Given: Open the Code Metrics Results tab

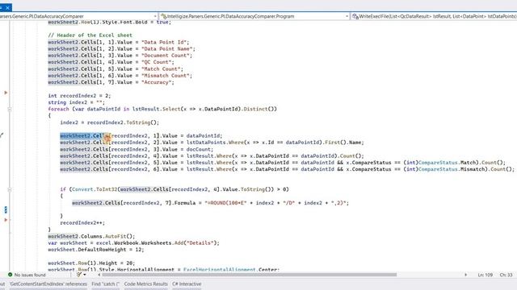Looking at the screenshot, I should pyautogui.click(x=145, y=284).
